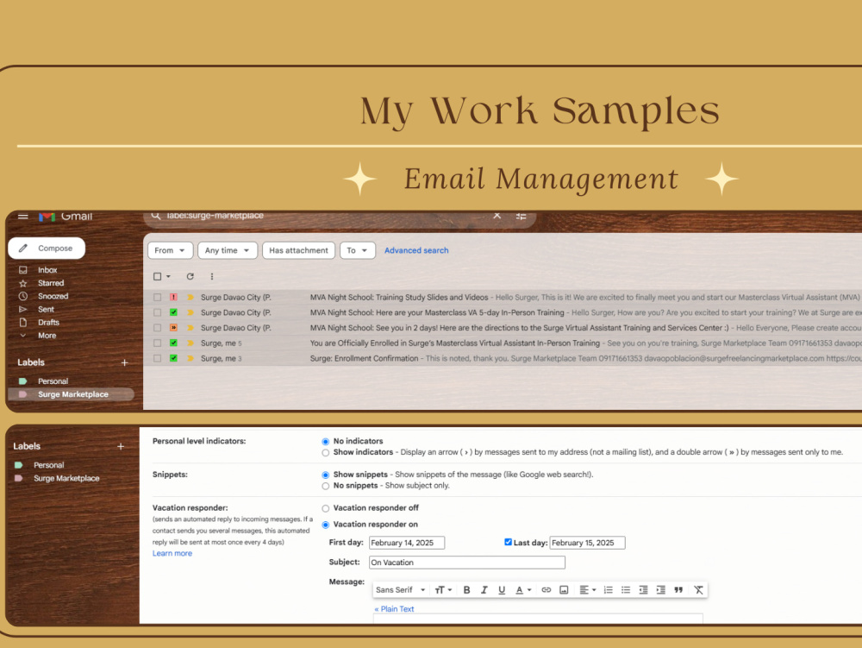Open the select-all dropdown arrow

click(168, 277)
